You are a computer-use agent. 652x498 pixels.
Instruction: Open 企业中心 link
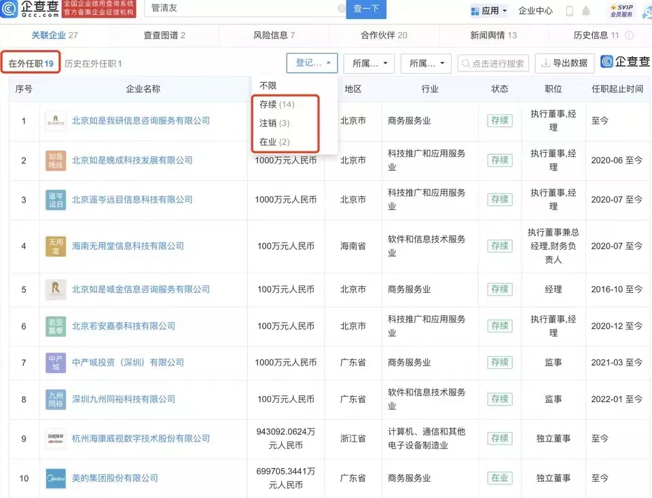pyautogui.click(x=535, y=11)
